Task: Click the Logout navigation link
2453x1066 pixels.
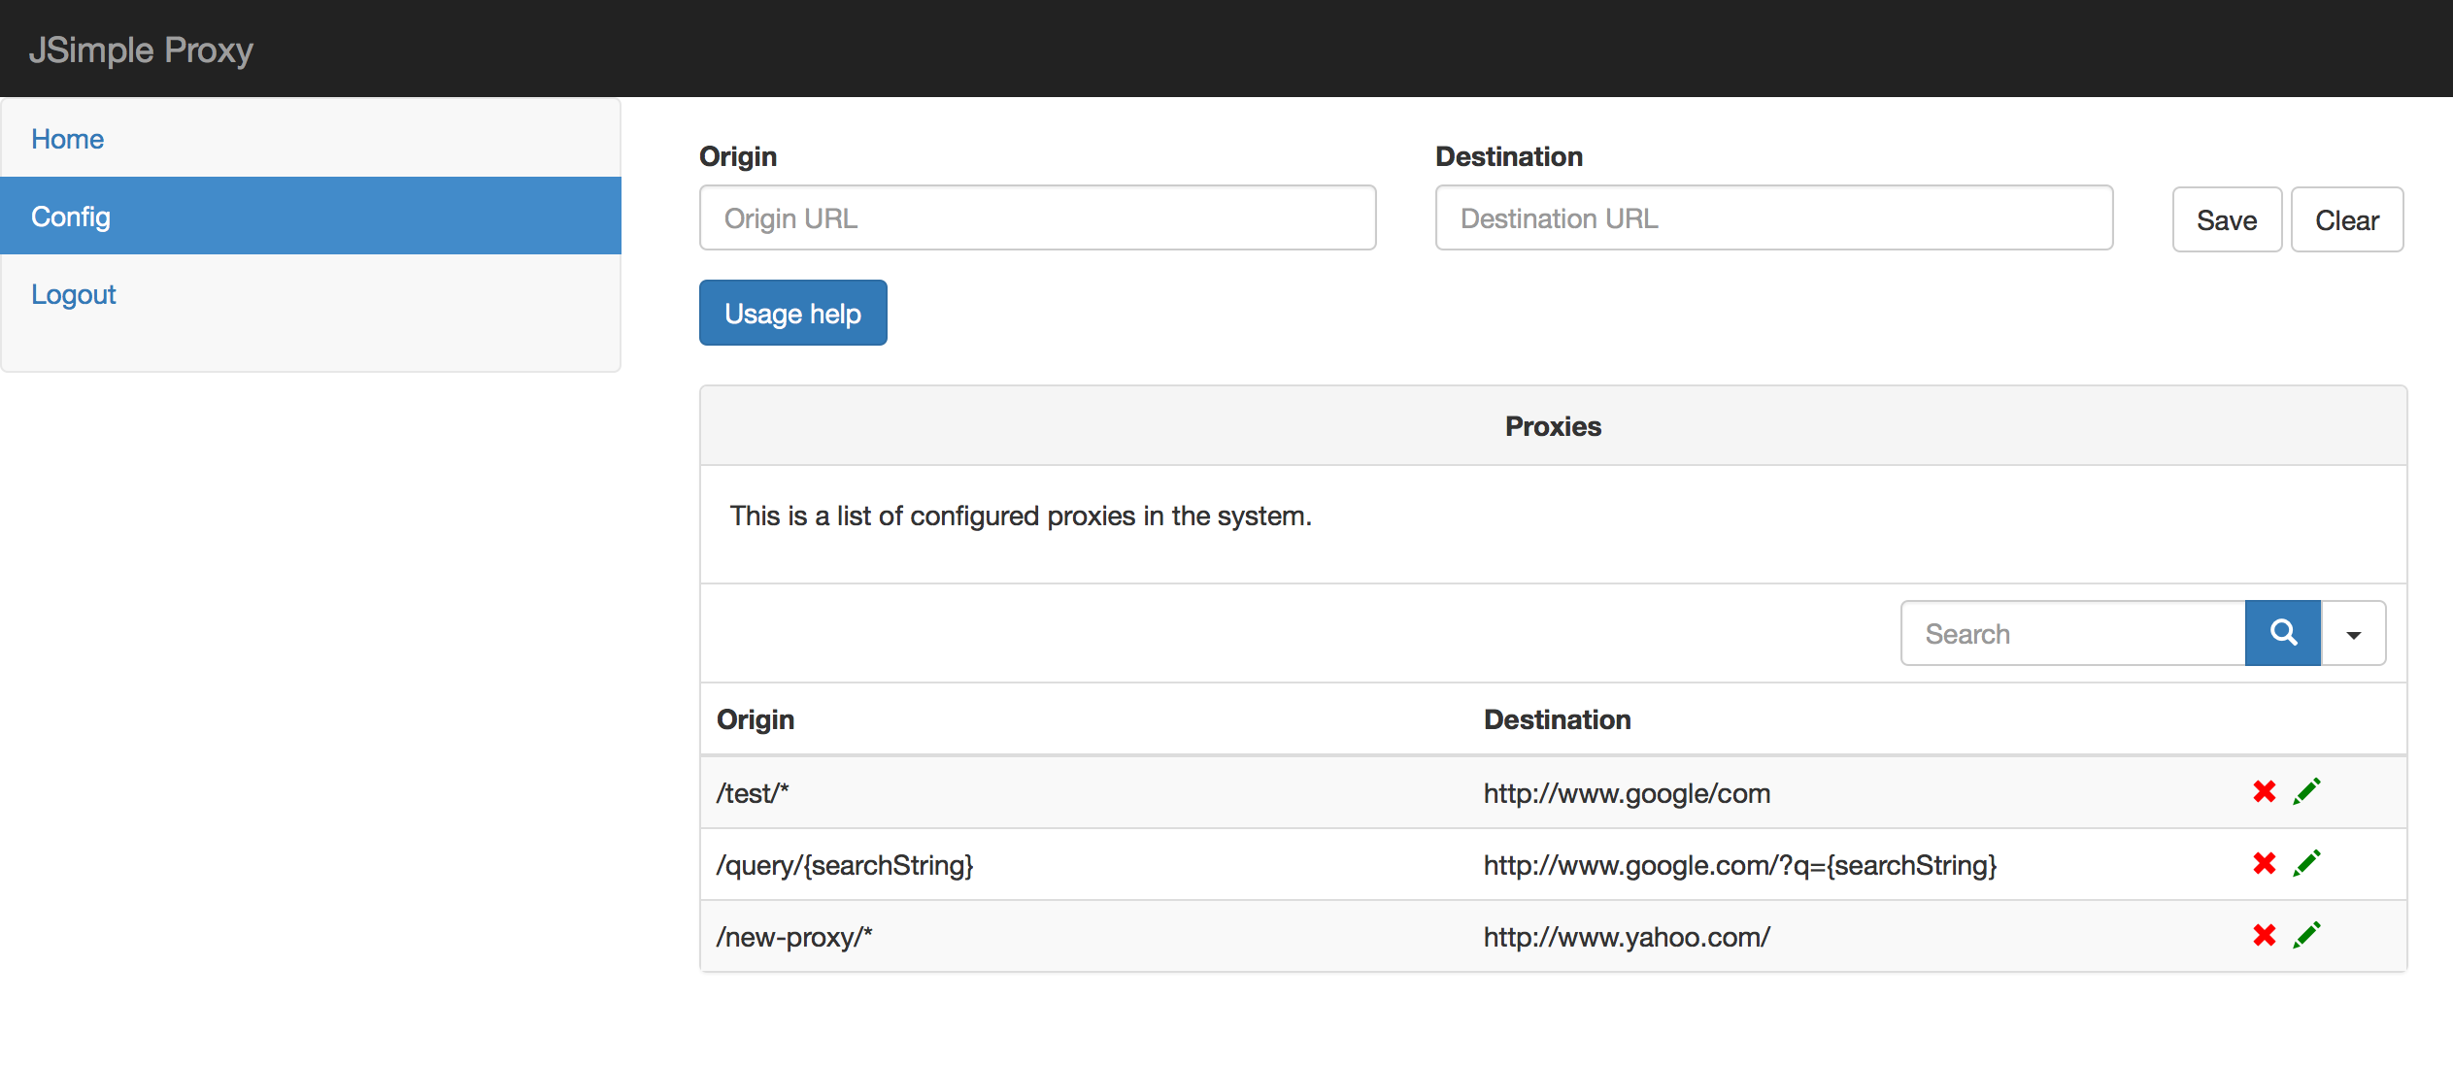Action: click(74, 294)
